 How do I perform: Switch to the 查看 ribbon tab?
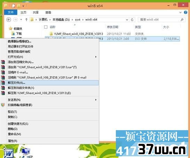tap(48, 13)
